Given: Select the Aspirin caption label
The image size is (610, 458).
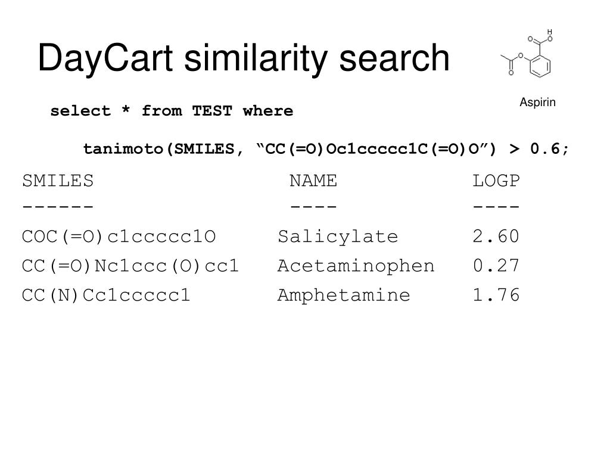Looking at the screenshot, I should (x=537, y=102).
